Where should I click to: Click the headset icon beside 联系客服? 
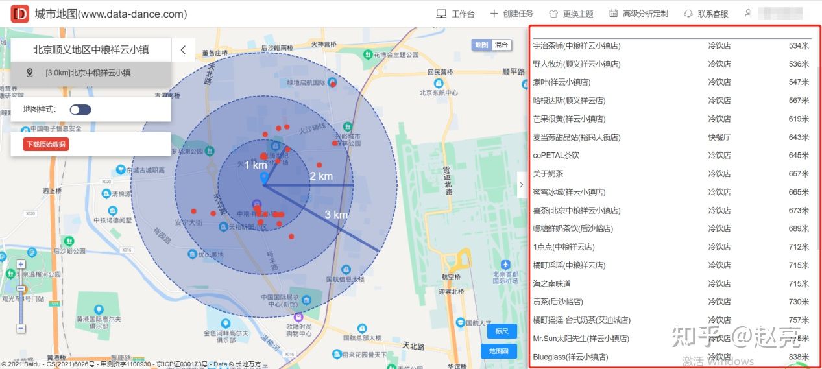coord(688,14)
